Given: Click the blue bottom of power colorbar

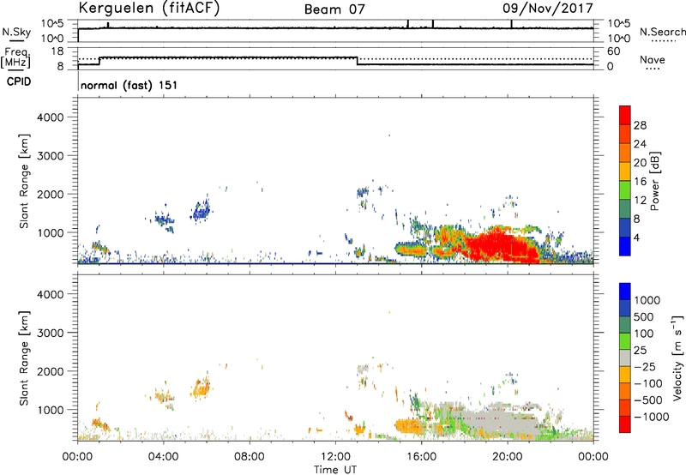Looking at the screenshot, I should click(625, 246).
